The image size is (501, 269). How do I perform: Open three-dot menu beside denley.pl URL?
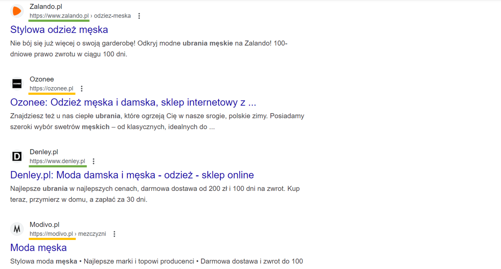tap(94, 161)
